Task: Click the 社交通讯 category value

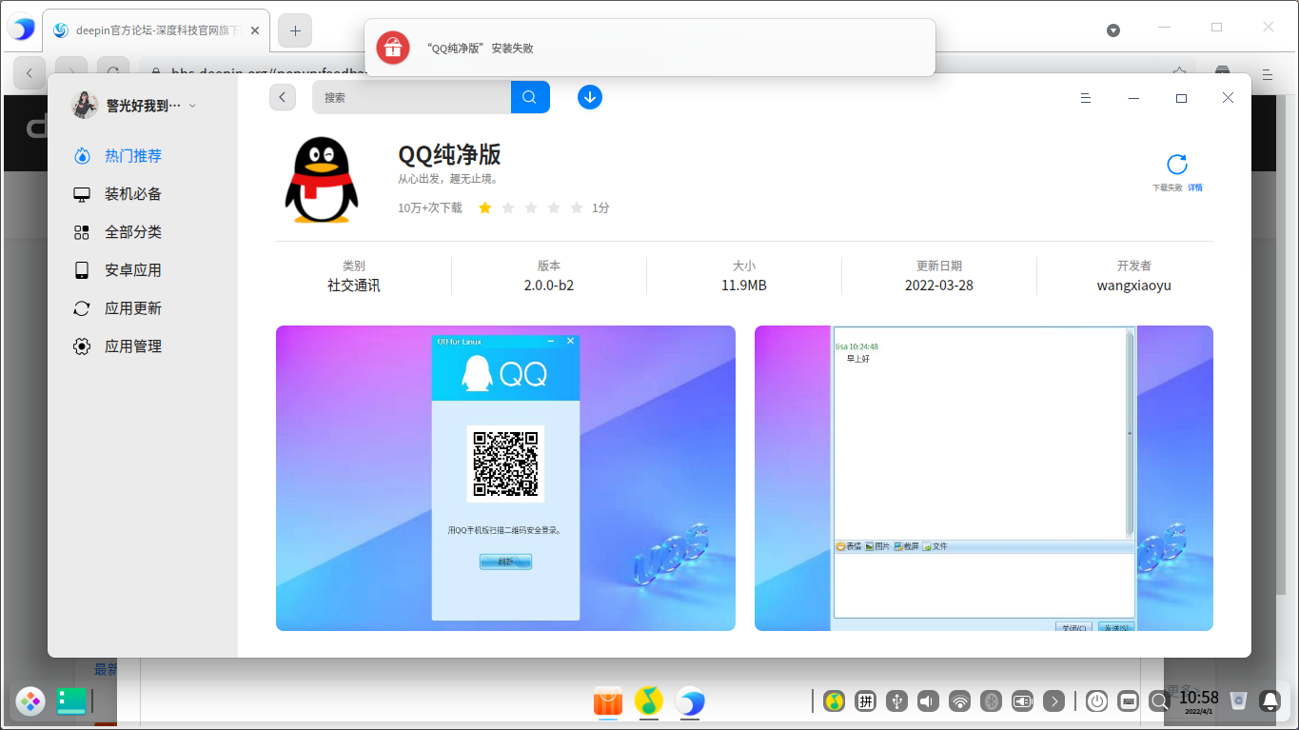Action: 354,286
